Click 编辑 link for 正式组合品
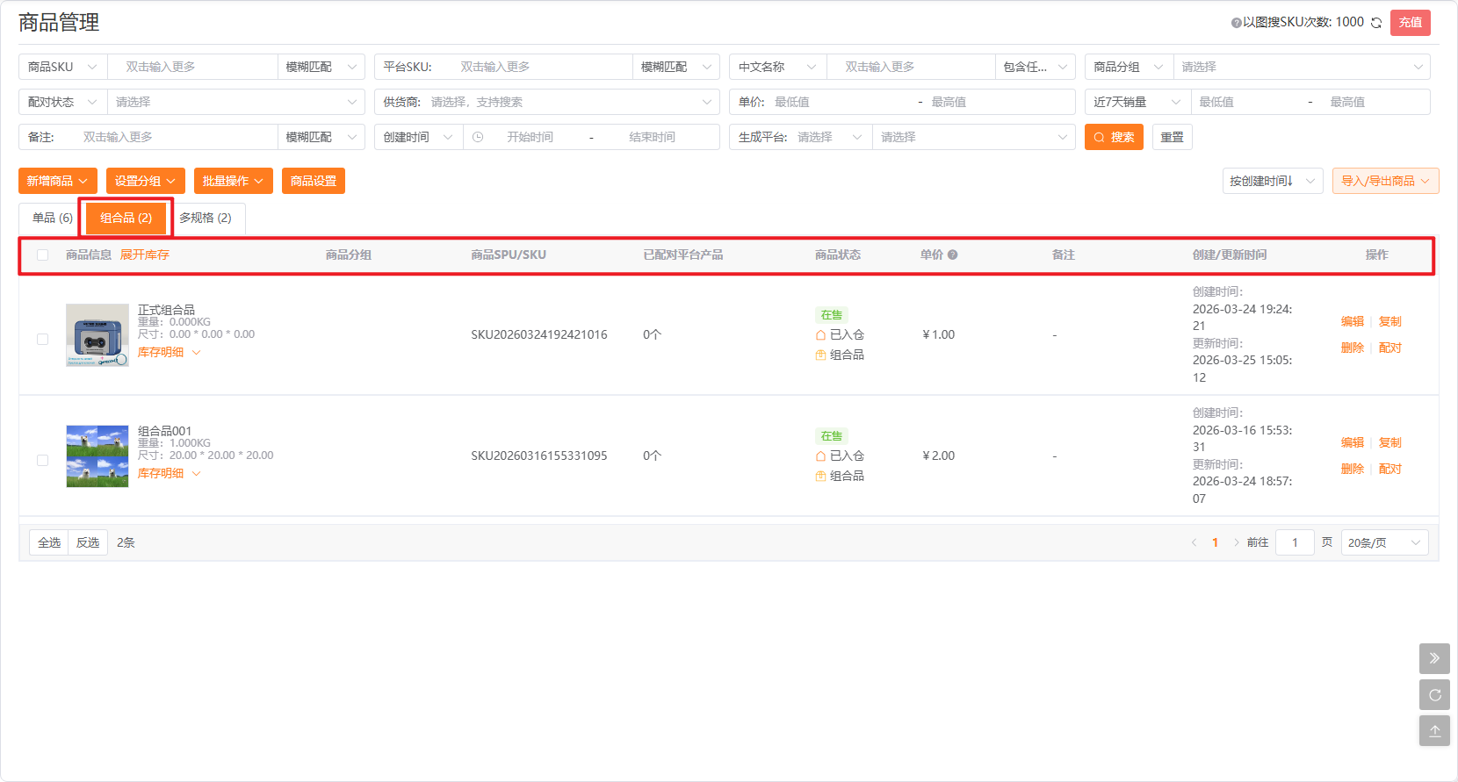Screen dimensions: 1458x782 coord(1353,321)
